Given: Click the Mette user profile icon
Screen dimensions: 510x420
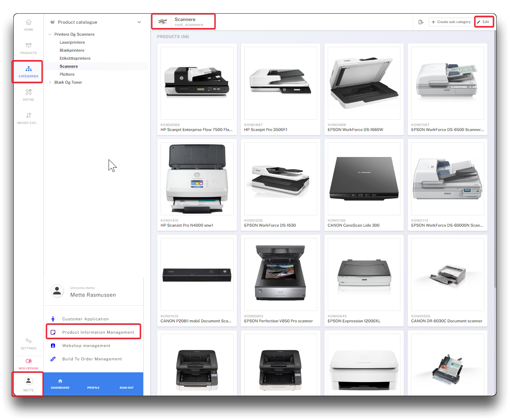Looking at the screenshot, I should point(29,384).
